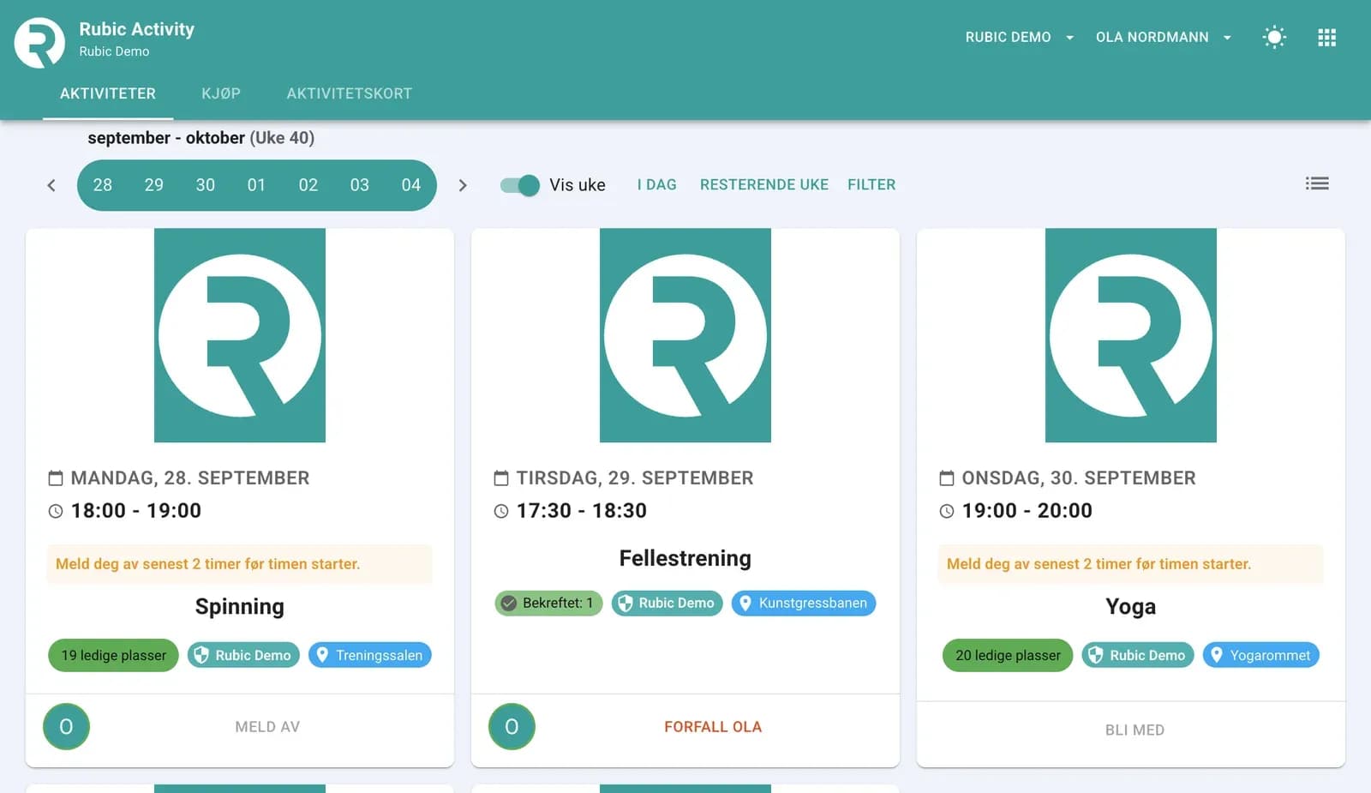The image size is (1371, 793).
Task: Click the Bekreftet: 1 status chip
Action: (548, 603)
